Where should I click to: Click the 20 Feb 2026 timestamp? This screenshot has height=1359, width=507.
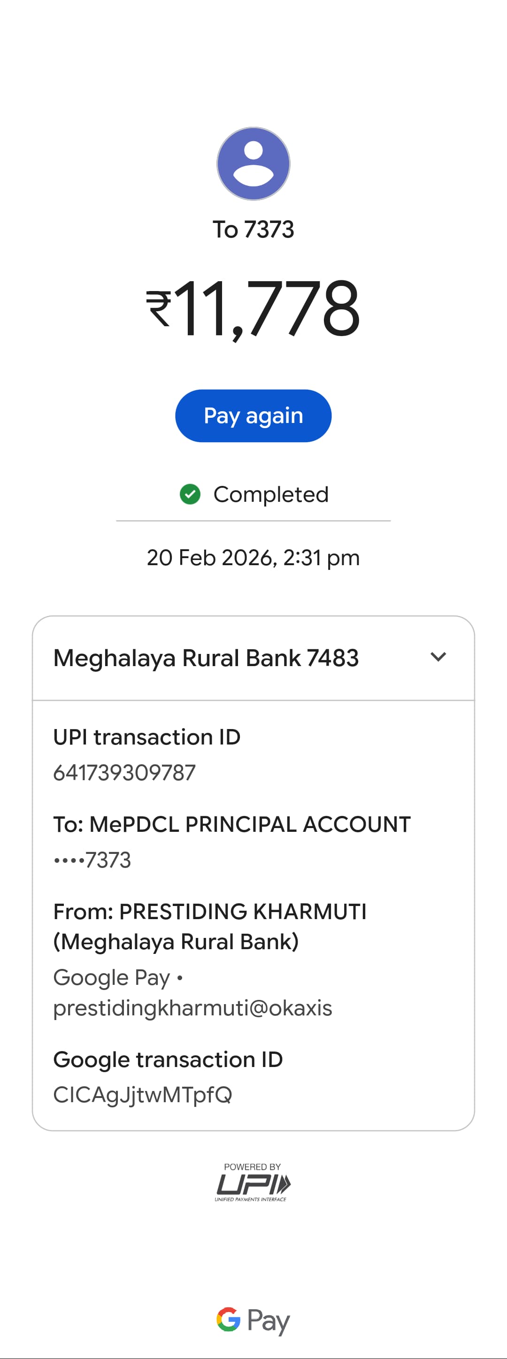click(x=253, y=558)
